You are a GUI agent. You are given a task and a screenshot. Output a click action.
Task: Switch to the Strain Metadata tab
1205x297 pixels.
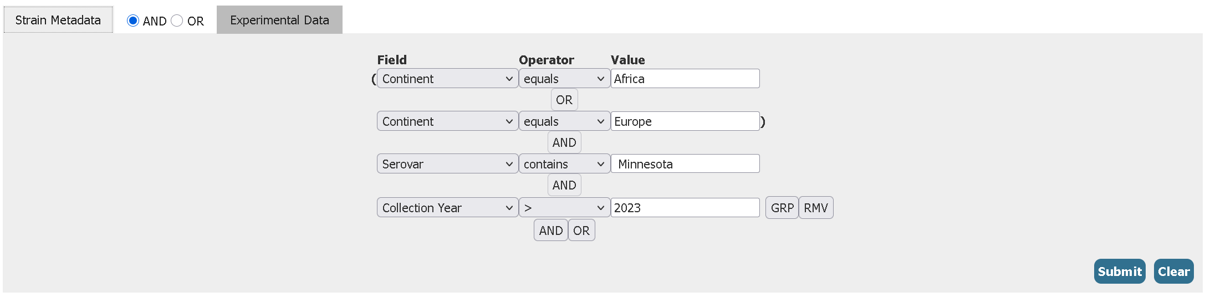point(58,20)
